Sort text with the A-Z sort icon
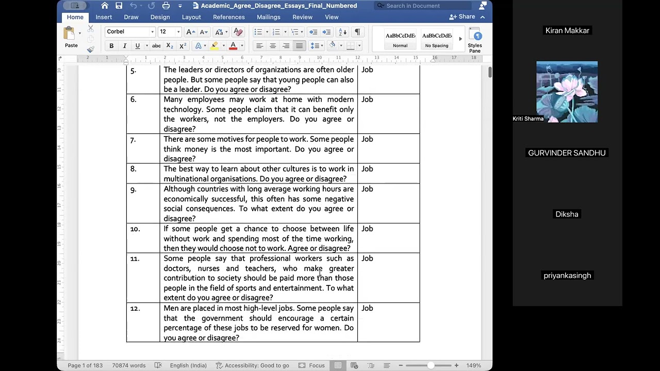 pos(343,32)
